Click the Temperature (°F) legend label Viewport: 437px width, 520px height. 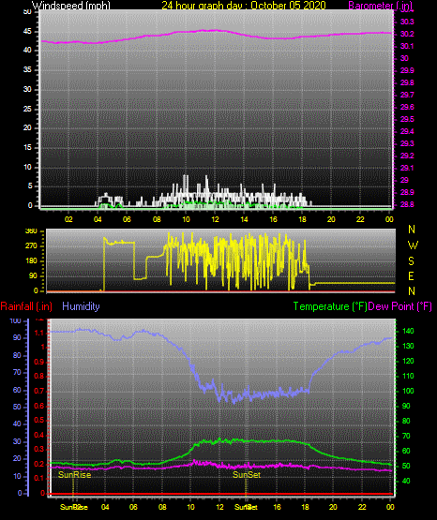coord(330,306)
